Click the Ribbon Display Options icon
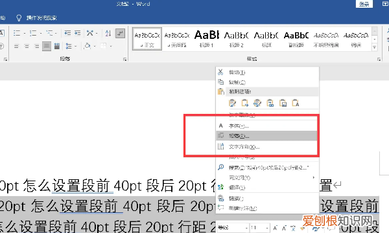This screenshot has height=233, width=389. coord(385,4)
